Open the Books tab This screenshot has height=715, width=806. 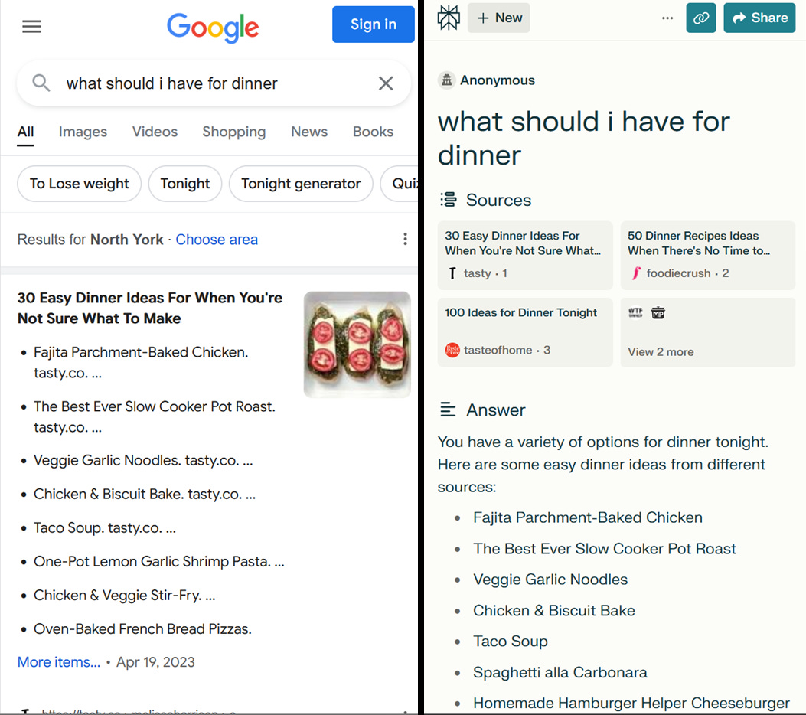tap(373, 132)
